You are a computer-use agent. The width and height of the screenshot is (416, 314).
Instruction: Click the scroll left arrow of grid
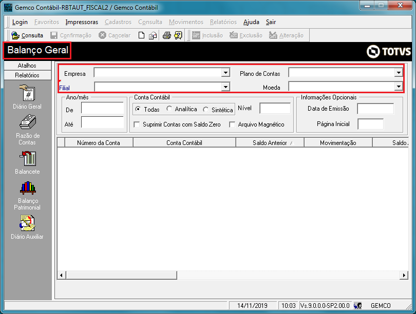(61, 275)
